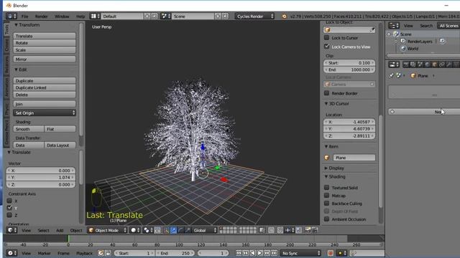Toggle the Z constraint axis checkbox
Screen dimensions: 460x258
click(9, 215)
